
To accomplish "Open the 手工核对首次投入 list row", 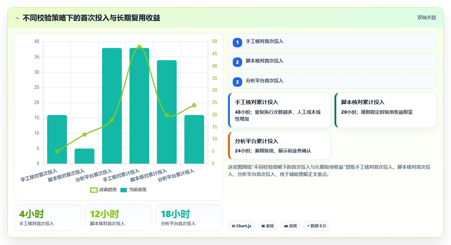I will coord(332,41).
